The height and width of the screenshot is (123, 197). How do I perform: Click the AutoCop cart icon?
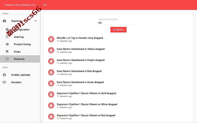point(7,37)
